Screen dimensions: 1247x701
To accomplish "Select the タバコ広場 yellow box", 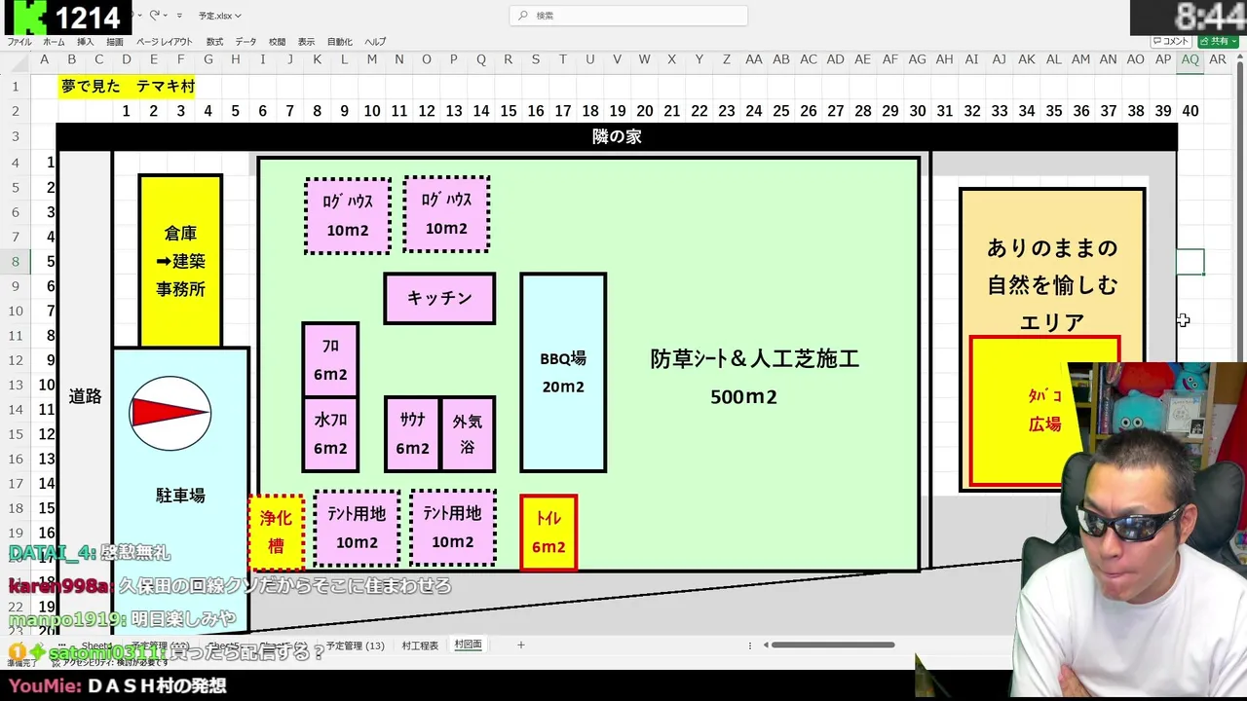I will click(1044, 410).
